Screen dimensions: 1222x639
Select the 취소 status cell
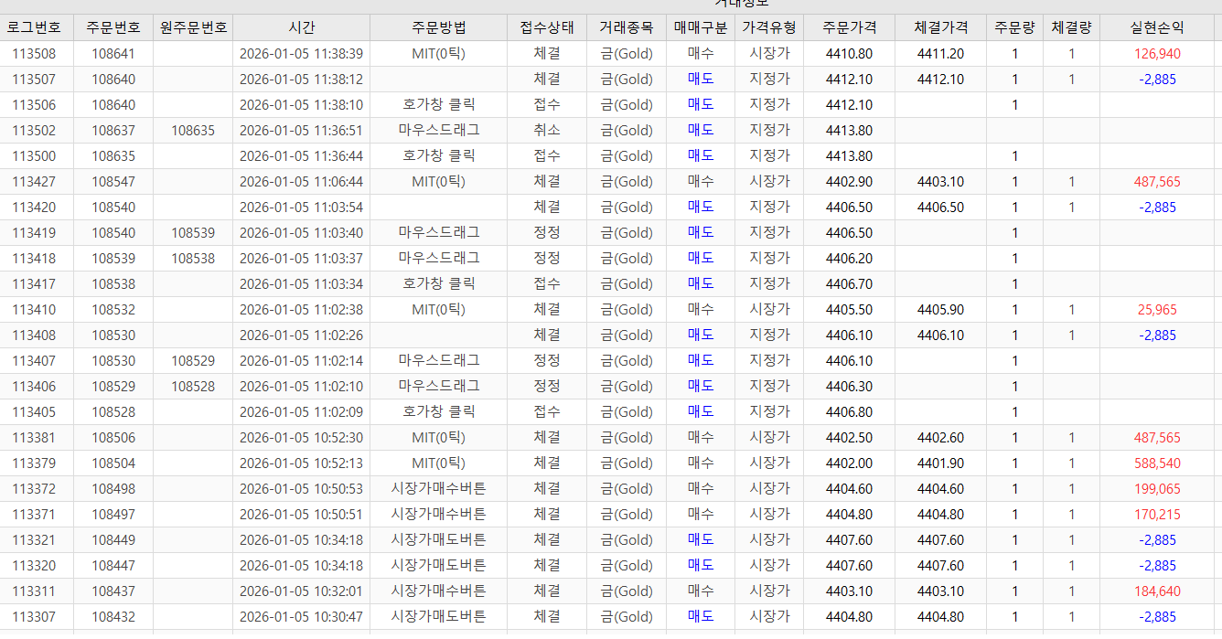coord(547,131)
